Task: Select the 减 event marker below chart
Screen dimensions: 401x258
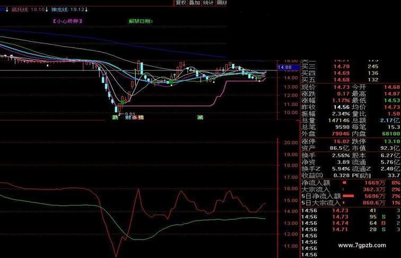Action: coord(201,117)
